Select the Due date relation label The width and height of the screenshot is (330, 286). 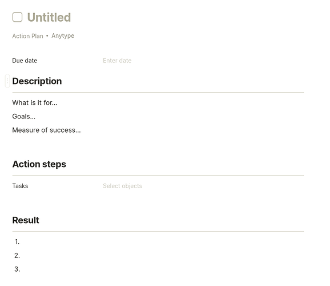point(25,61)
